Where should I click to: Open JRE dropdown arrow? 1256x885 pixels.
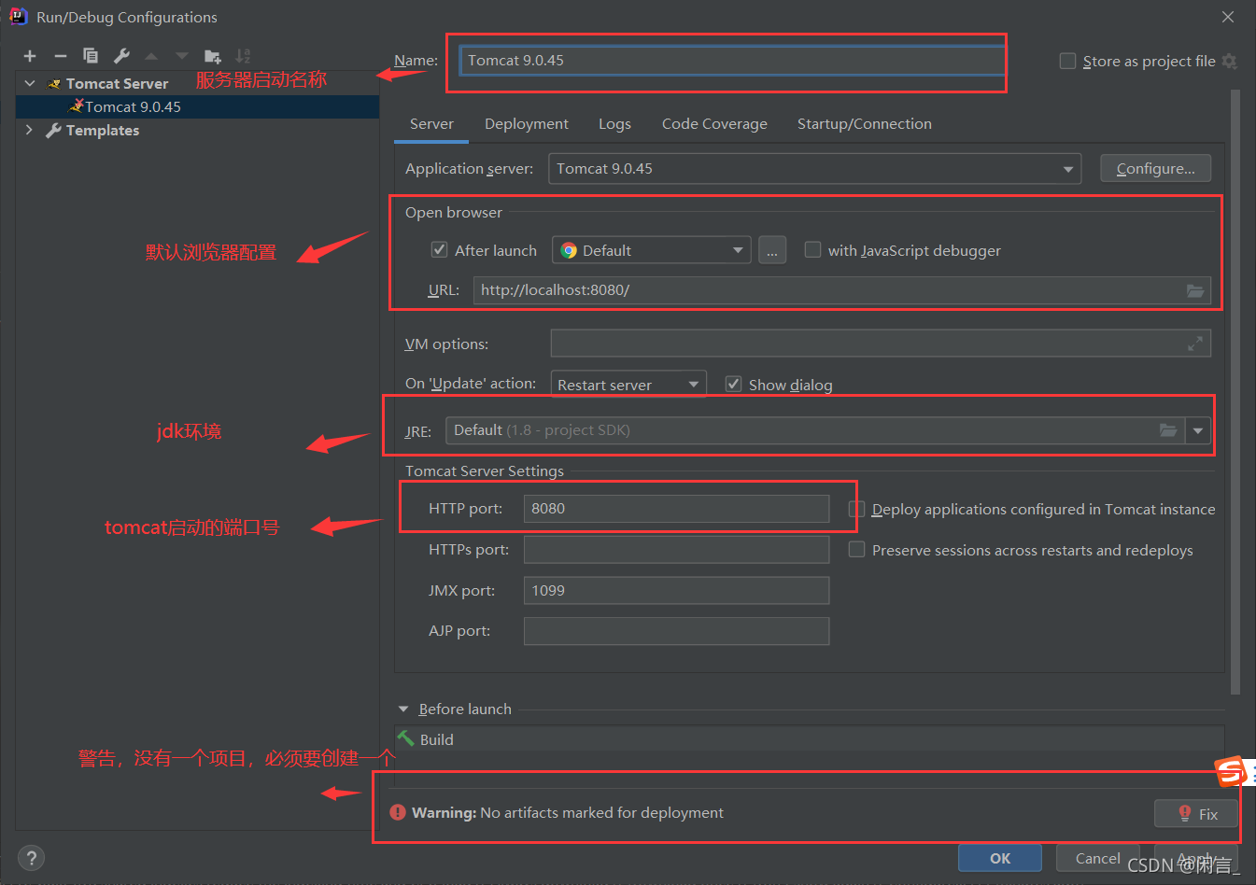(1198, 430)
